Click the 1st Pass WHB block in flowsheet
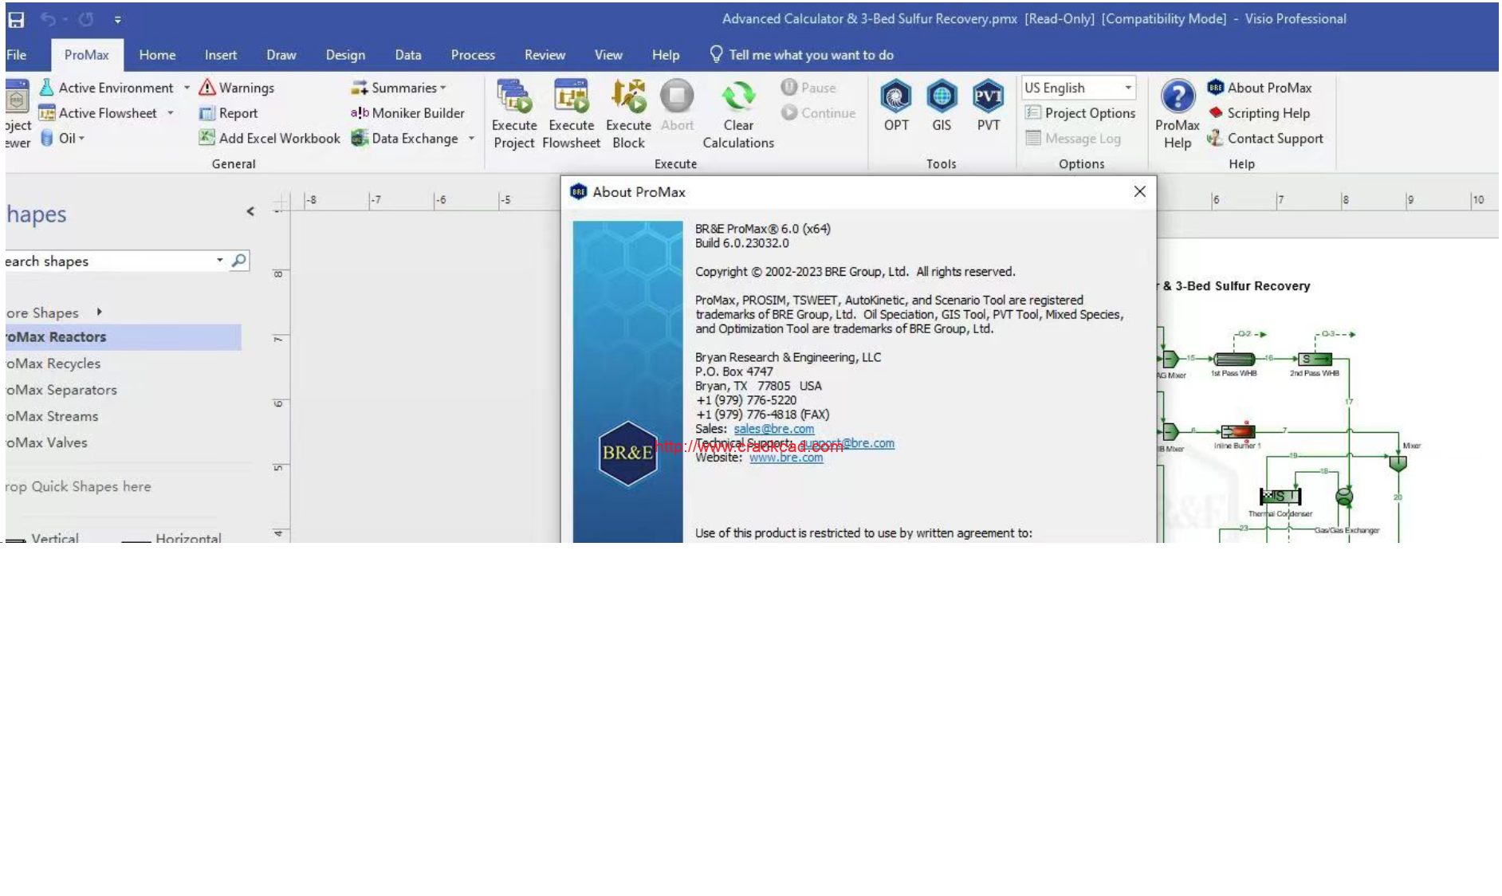 (x=1234, y=360)
